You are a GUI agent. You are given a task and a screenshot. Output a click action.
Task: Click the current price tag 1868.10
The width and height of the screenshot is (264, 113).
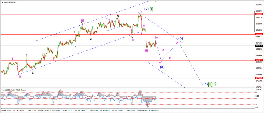259,46
